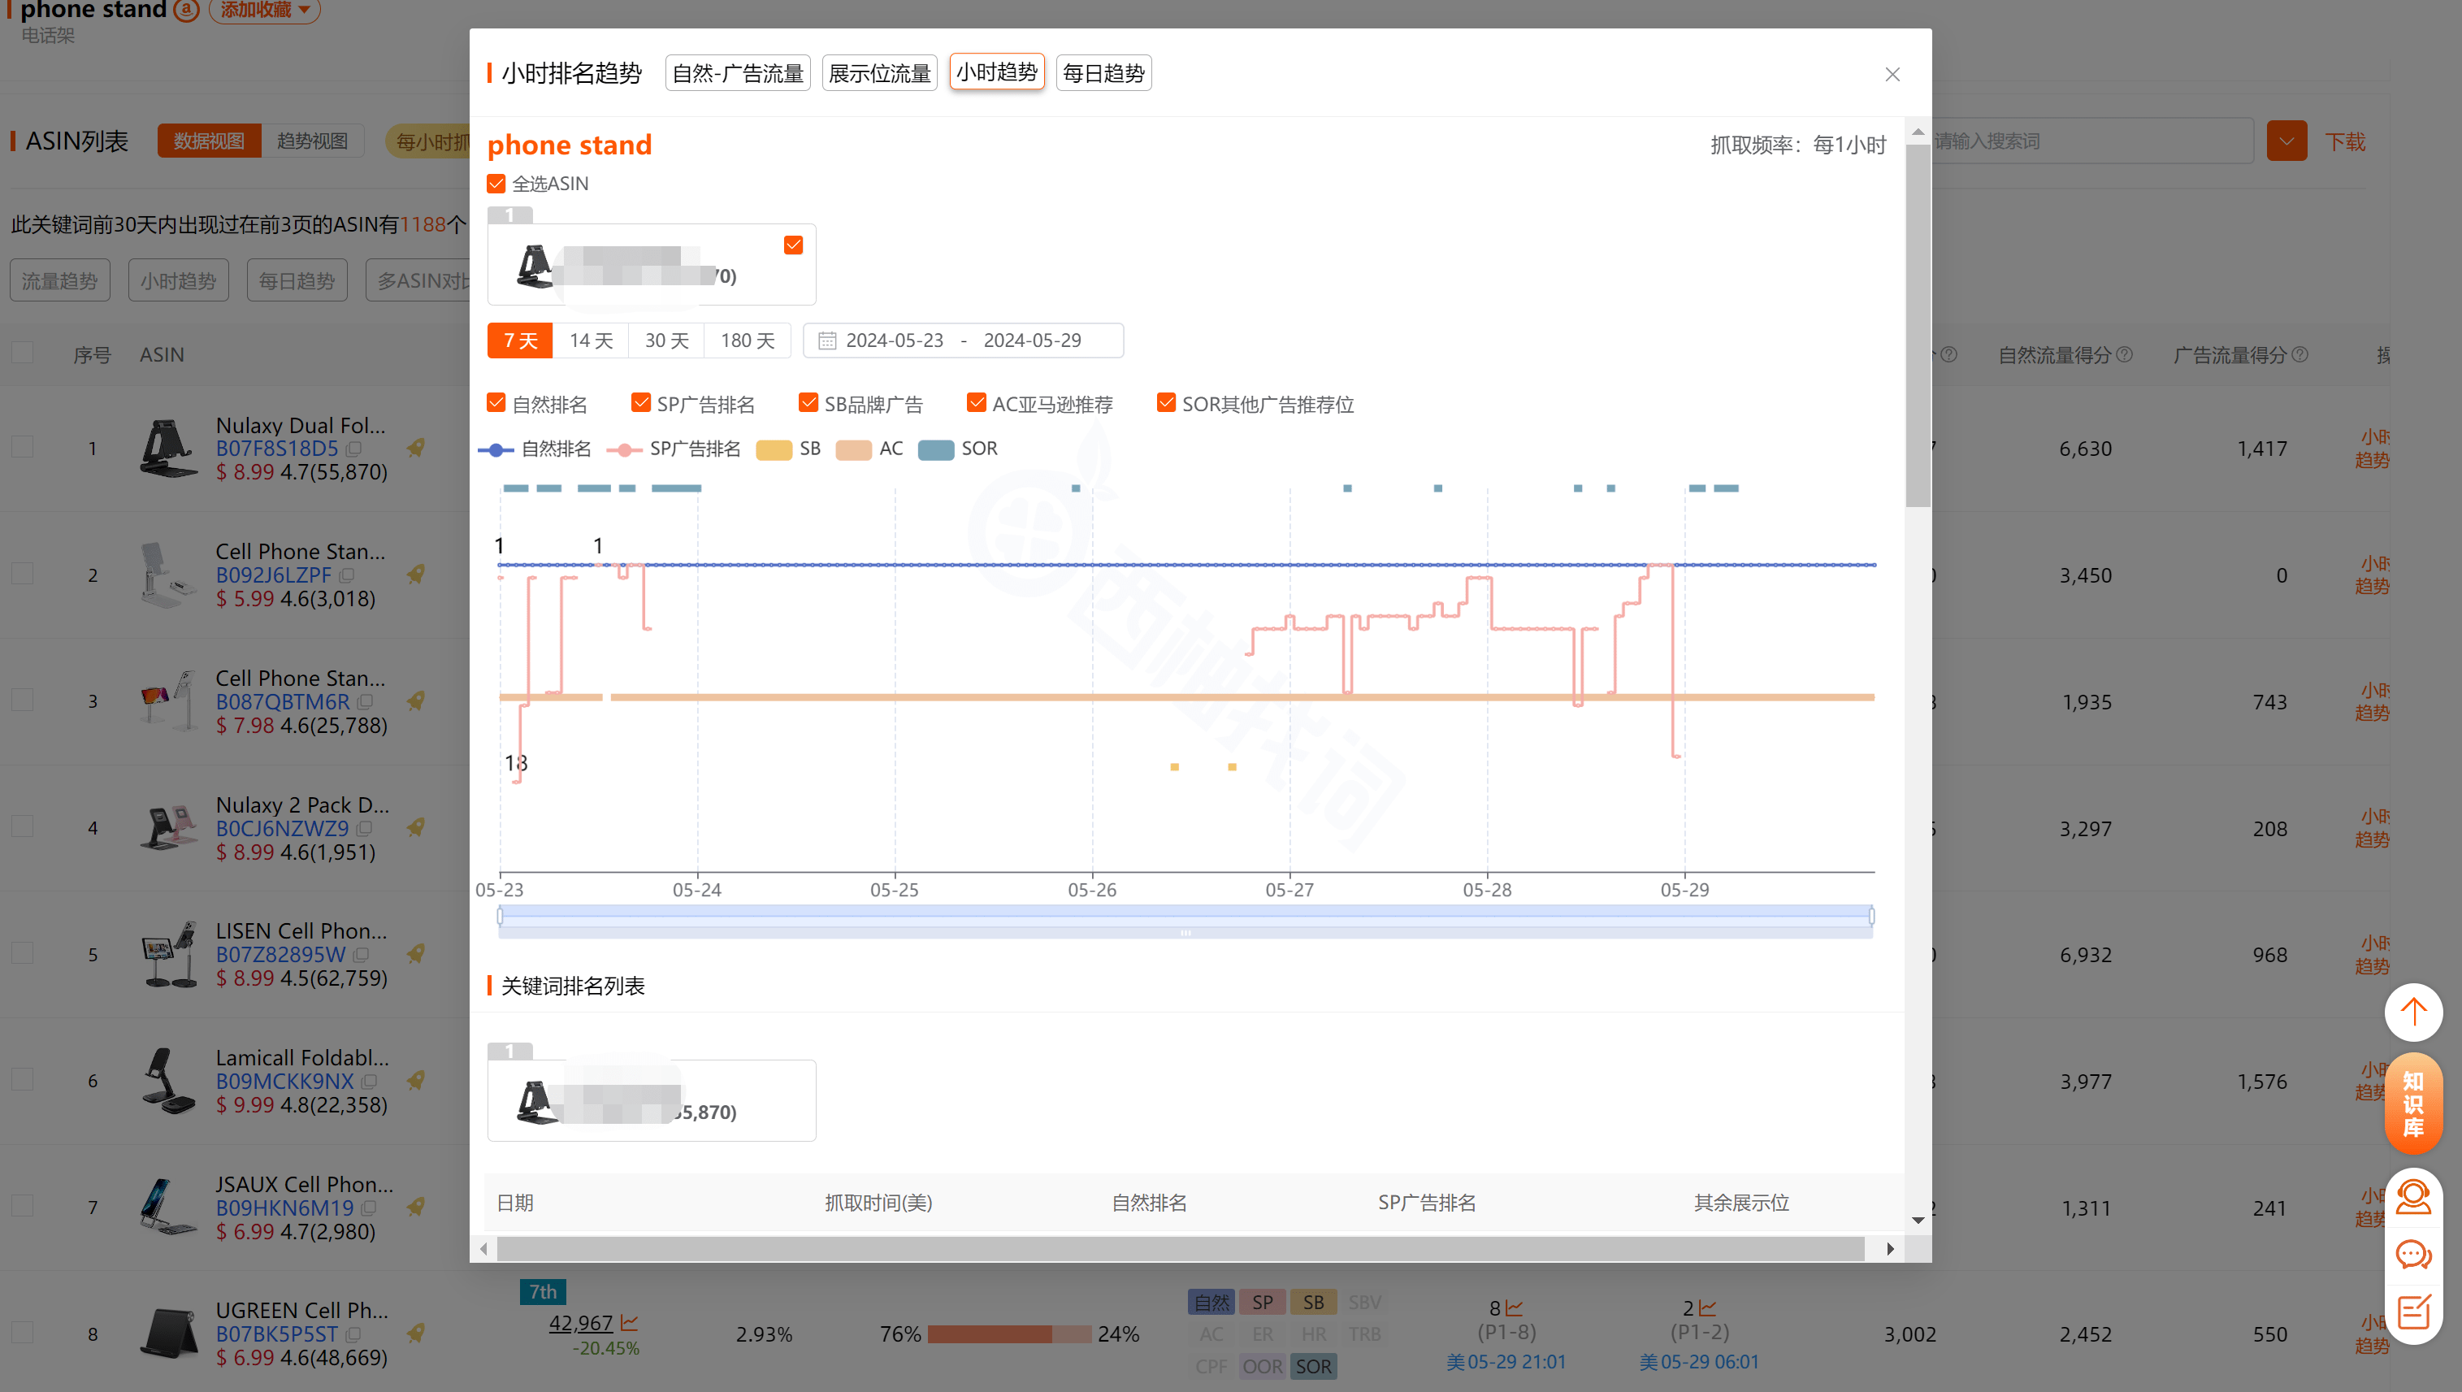
Task: Open product thumbnail for JSAUX Cell Phone
Action: click(x=167, y=1208)
